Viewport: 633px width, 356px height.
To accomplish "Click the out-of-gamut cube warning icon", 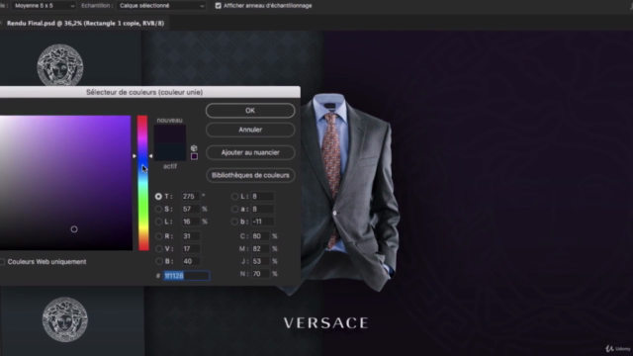I will coord(194,148).
